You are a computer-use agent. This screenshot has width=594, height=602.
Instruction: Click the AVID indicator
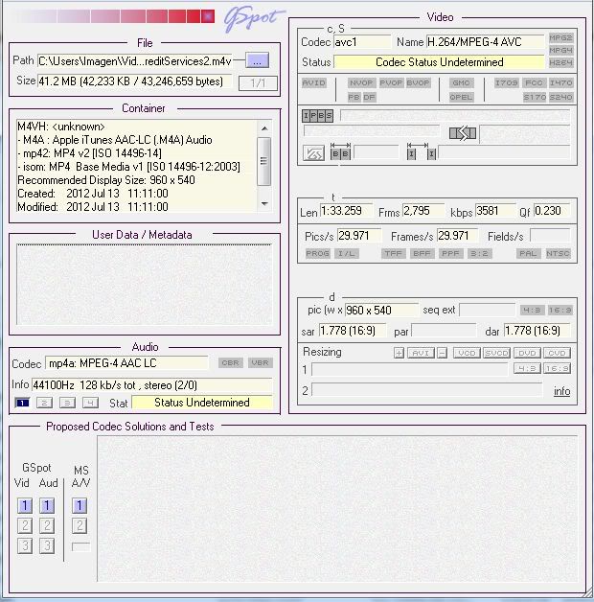[314, 83]
